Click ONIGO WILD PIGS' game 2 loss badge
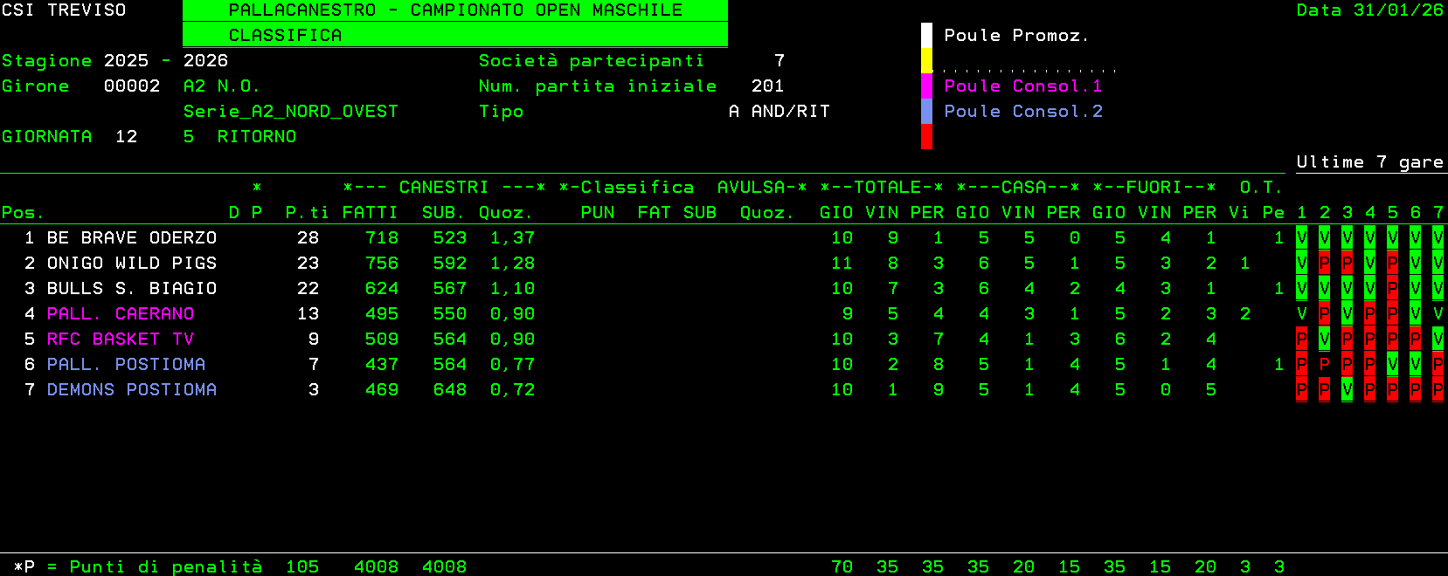Screen dimensions: 1448x576 [1324, 263]
